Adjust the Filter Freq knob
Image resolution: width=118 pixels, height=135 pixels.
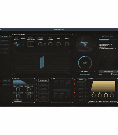(18, 89)
